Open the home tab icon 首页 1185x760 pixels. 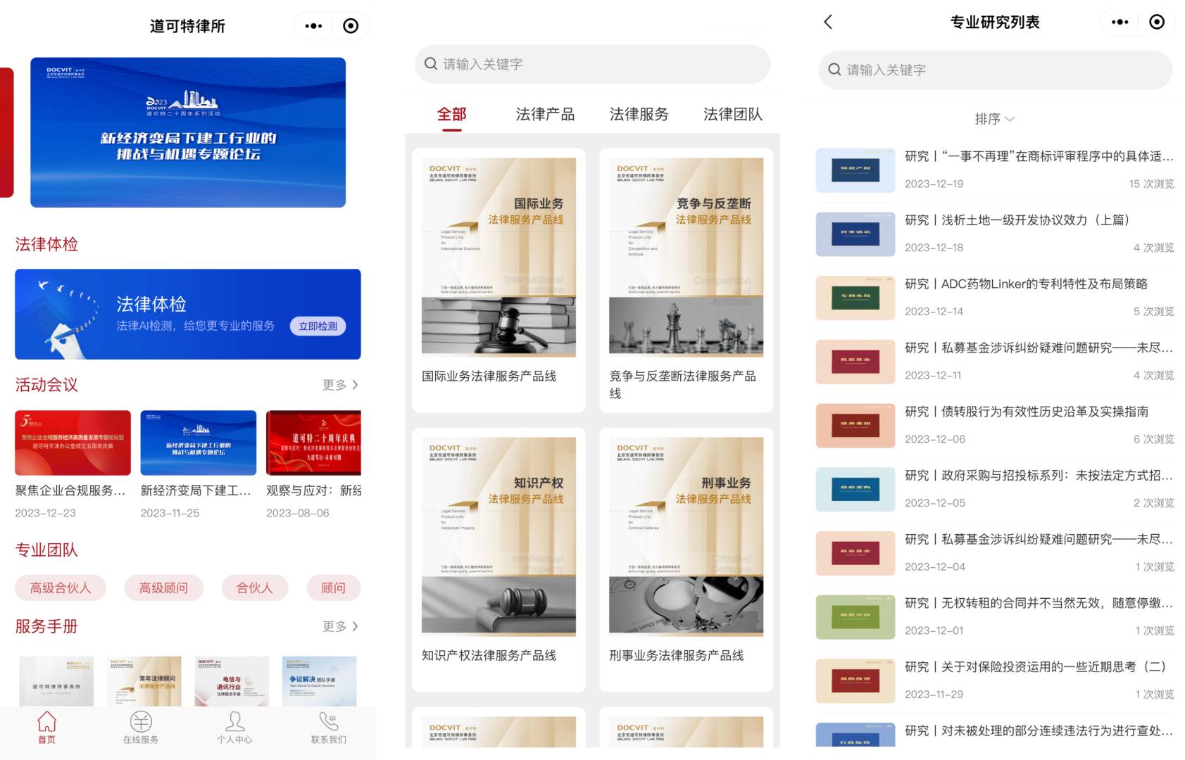[x=46, y=728]
